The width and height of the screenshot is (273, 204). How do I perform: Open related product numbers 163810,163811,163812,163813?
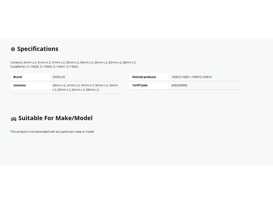point(192,77)
